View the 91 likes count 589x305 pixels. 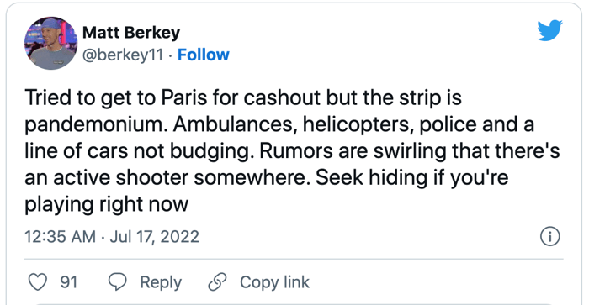[69, 282]
